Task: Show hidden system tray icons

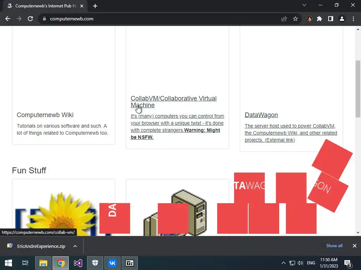Action: pos(284,263)
